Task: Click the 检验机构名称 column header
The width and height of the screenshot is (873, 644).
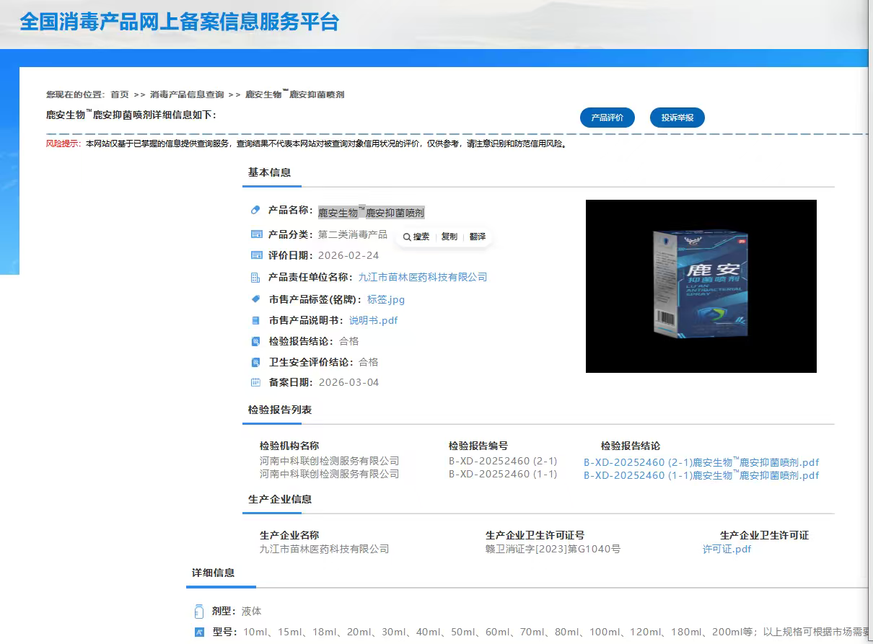Action: click(289, 446)
